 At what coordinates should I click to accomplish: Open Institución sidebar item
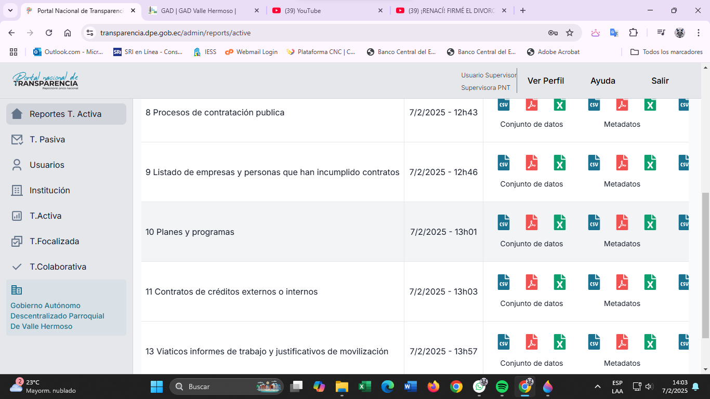(x=49, y=190)
